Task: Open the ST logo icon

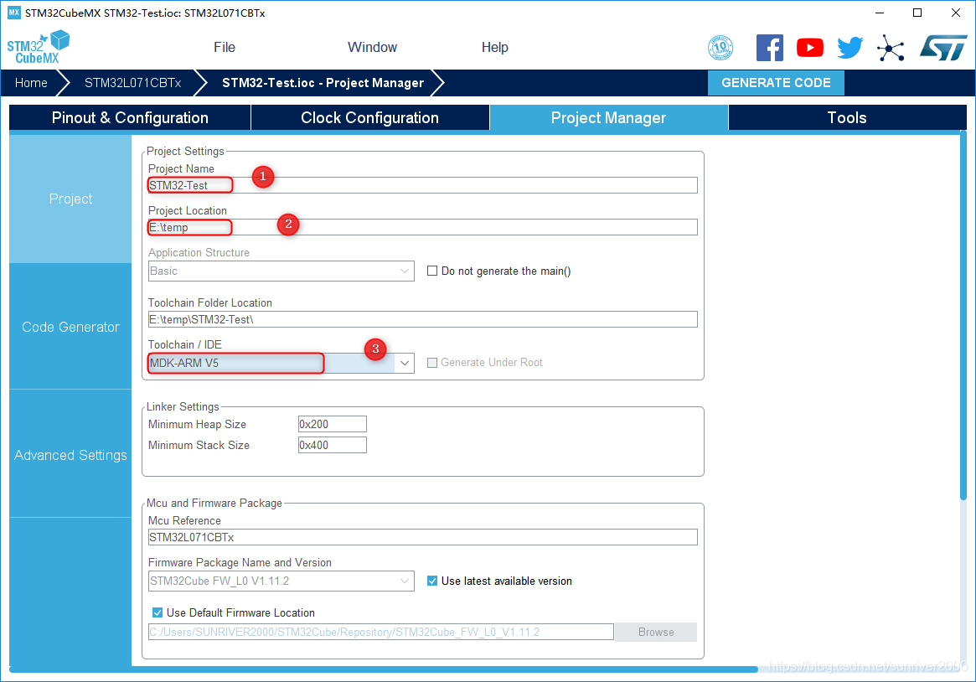Action: click(943, 48)
